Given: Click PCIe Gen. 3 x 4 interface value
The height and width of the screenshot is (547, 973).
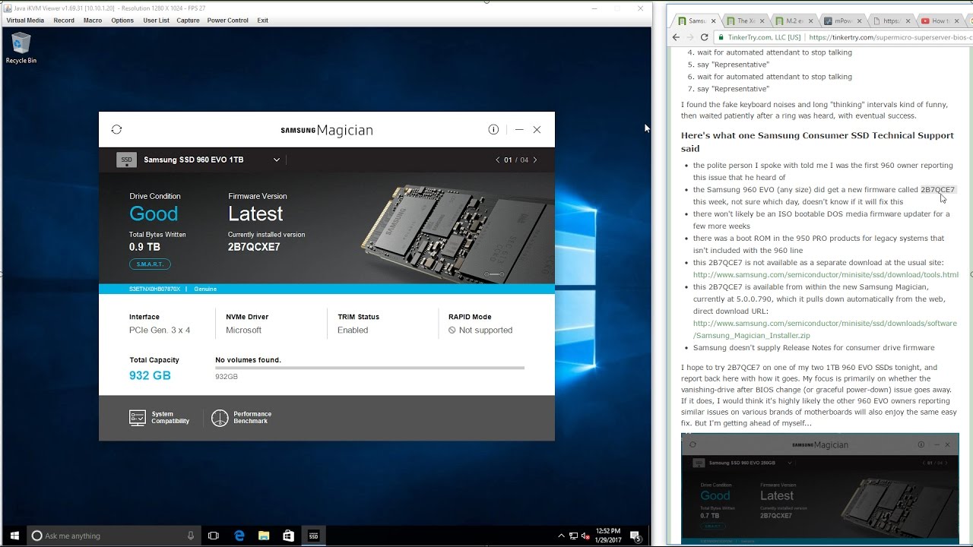Looking at the screenshot, I should coord(160,330).
